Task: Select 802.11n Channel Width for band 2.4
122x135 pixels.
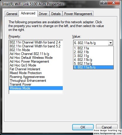Action: point(36,42)
